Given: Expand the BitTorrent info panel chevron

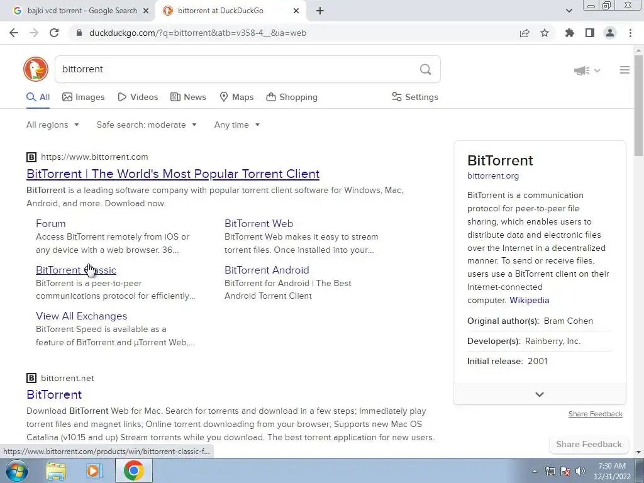Looking at the screenshot, I should point(540,394).
